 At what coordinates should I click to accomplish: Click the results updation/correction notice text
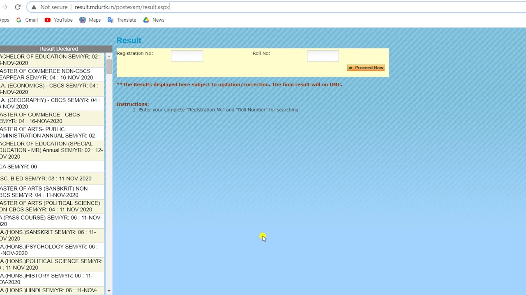point(229,84)
